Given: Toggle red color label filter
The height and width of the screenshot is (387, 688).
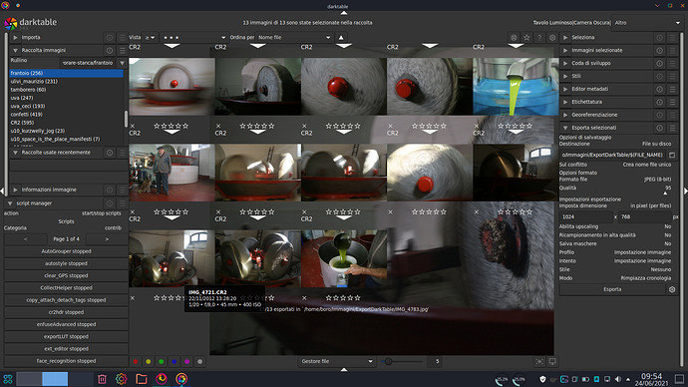Looking at the screenshot, I should click(136, 361).
